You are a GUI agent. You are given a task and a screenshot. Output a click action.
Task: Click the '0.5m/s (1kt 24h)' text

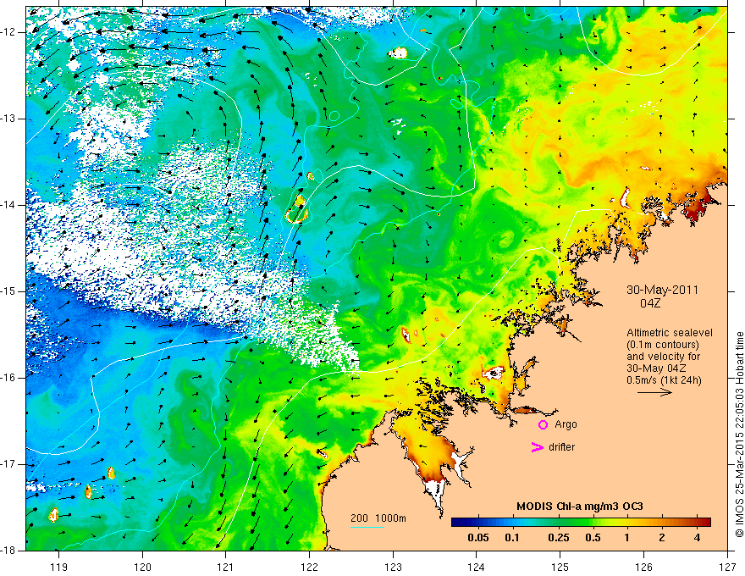(x=664, y=380)
